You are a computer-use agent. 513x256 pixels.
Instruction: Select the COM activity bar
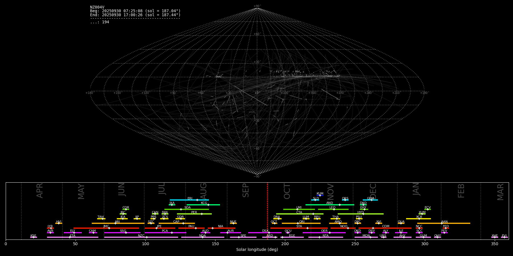(x=385, y=228)
